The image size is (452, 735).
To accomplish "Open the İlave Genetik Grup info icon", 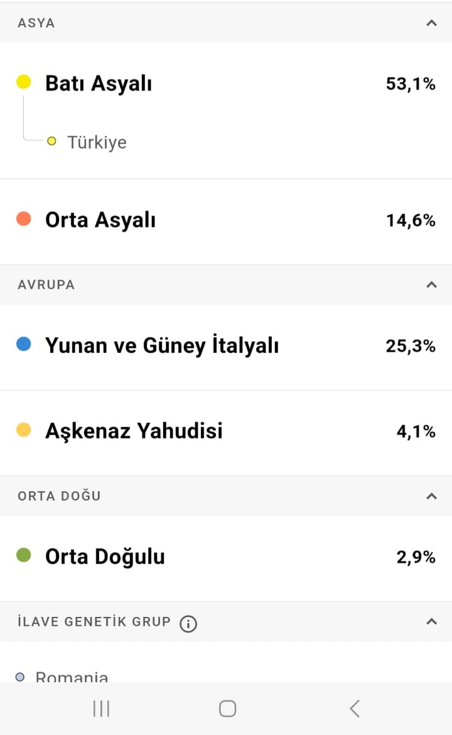I will (x=188, y=623).
